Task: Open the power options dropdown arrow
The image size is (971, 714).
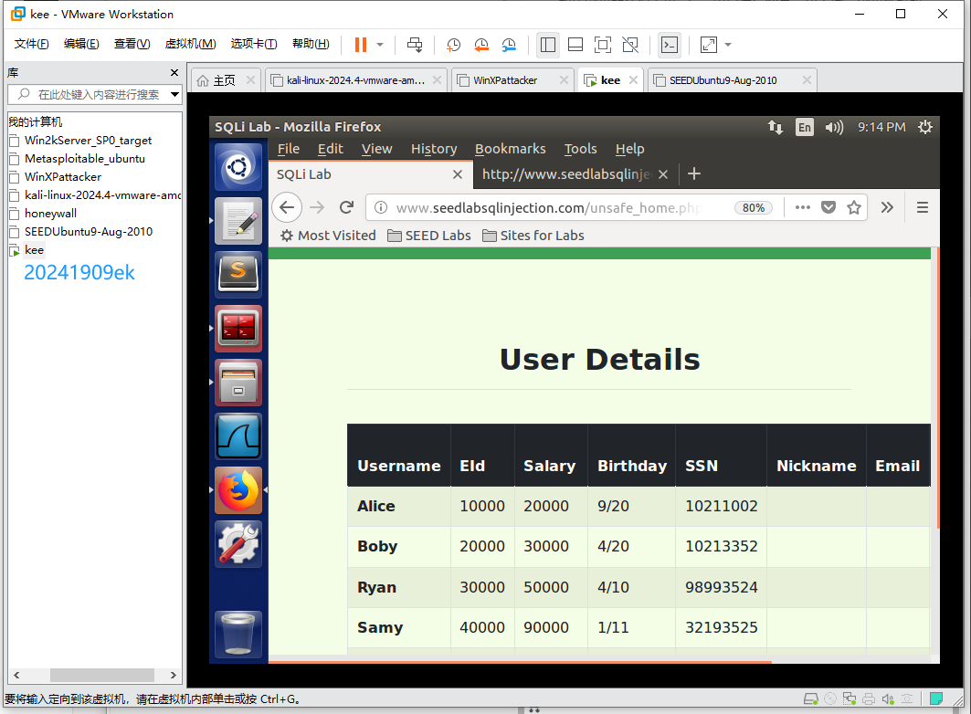Action: coord(380,45)
